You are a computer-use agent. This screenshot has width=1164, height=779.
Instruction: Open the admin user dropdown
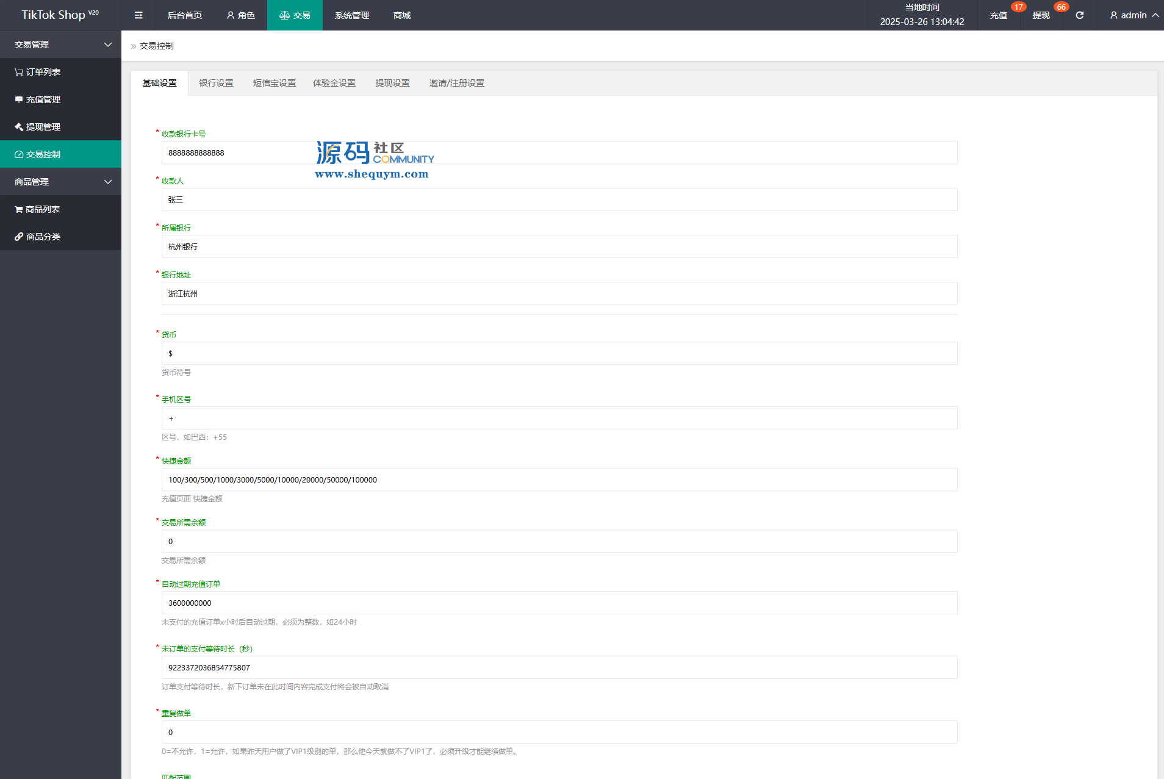[1133, 15]
